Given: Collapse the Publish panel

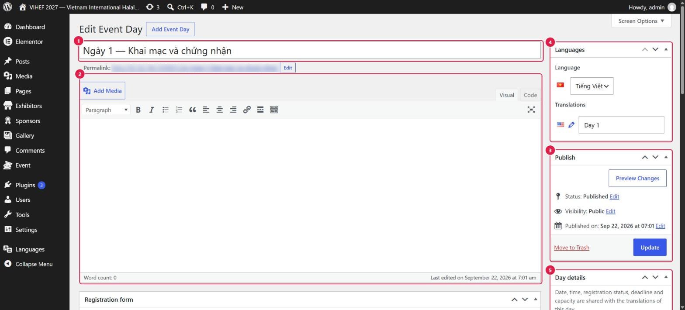Looking at the screenshot, I should coord(666,157).
